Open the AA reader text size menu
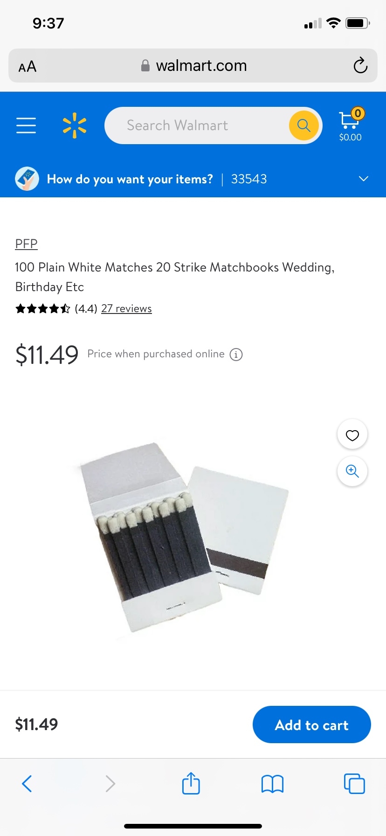This screenshot has height=836, width=386. [x=28, y=66]
